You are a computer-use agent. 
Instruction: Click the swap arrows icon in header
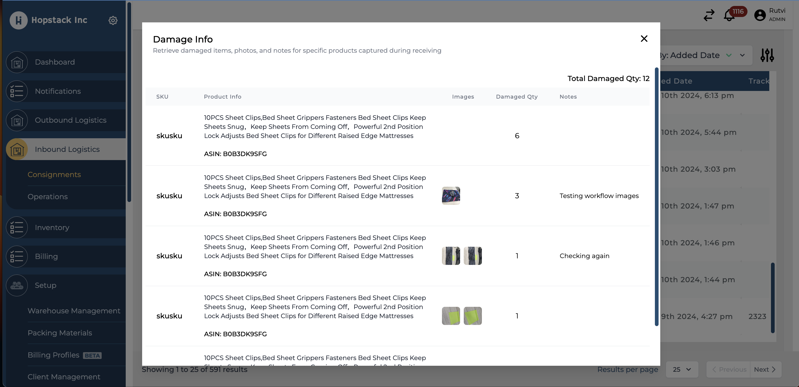[x=709, y=15]
